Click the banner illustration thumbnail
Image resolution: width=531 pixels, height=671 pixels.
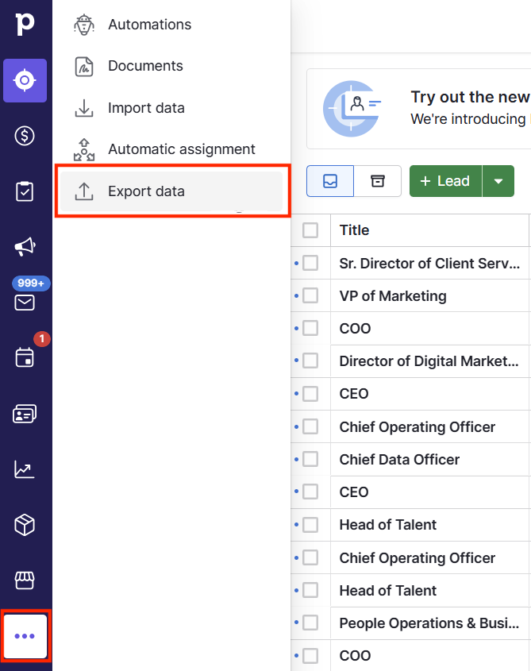[x=352, y=109]
